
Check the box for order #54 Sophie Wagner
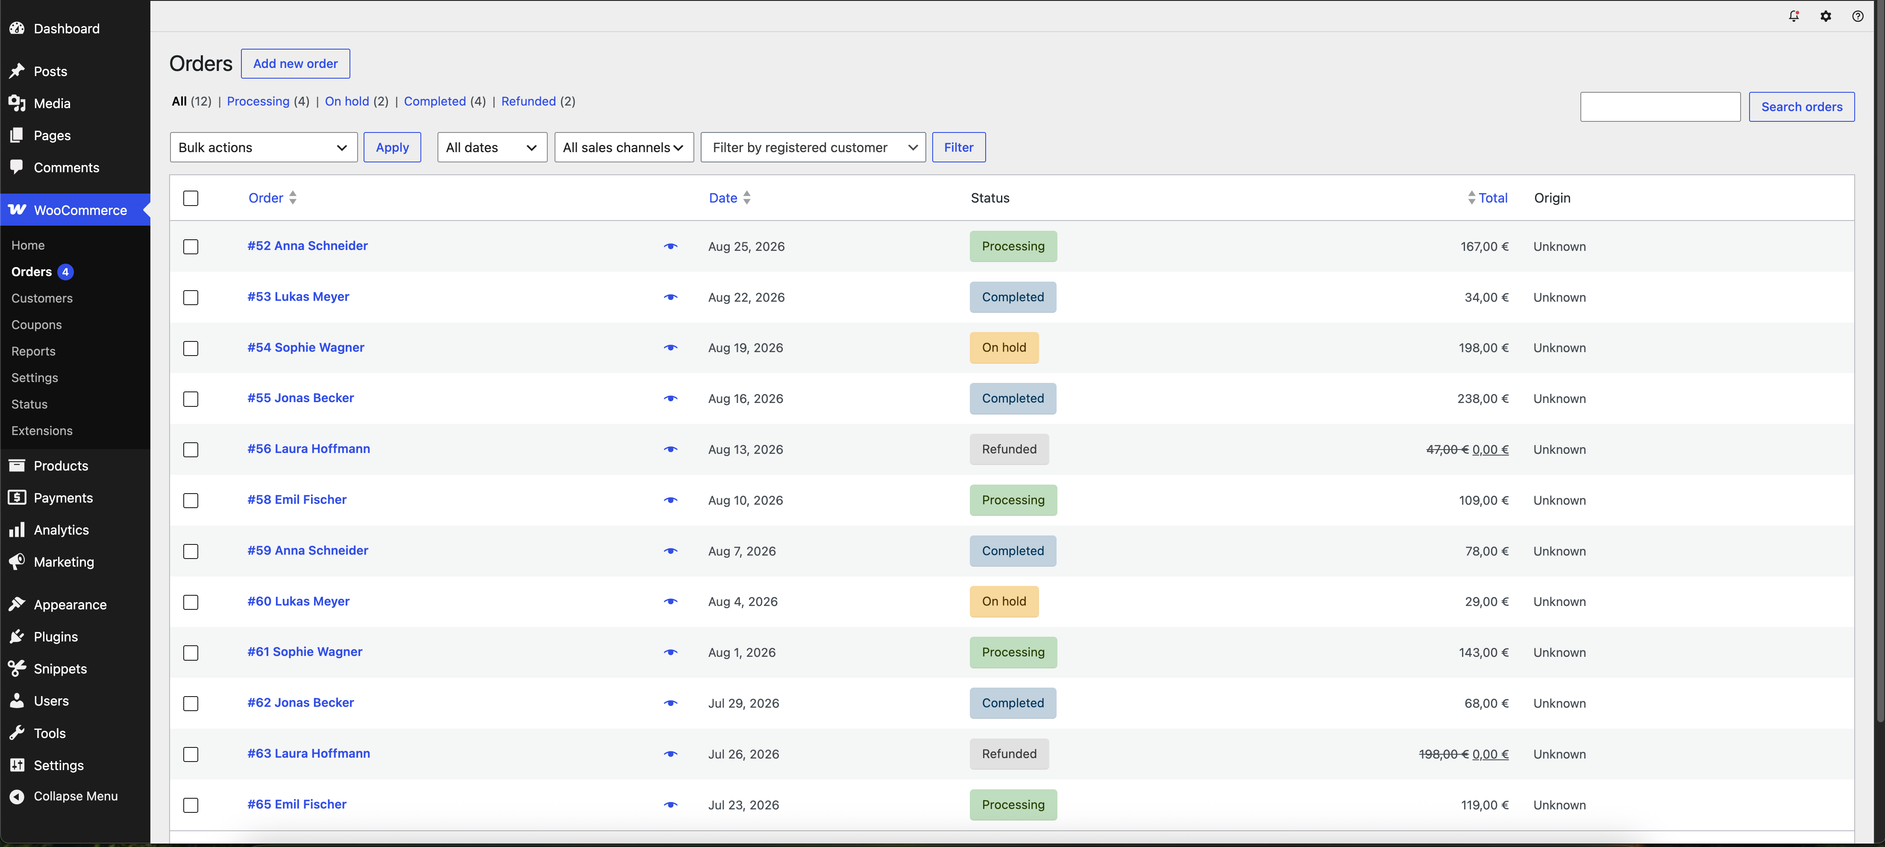[191, 348]
